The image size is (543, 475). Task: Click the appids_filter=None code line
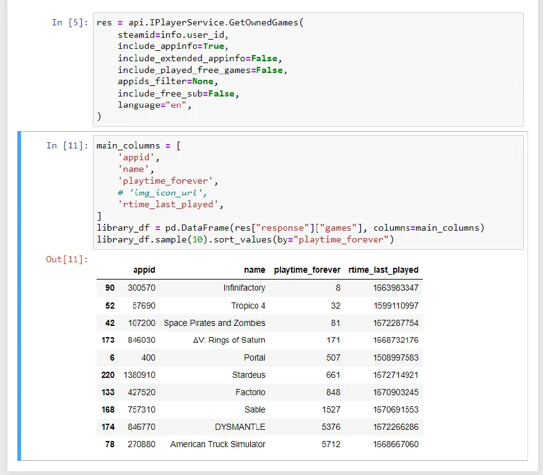(x=168, y=82)
